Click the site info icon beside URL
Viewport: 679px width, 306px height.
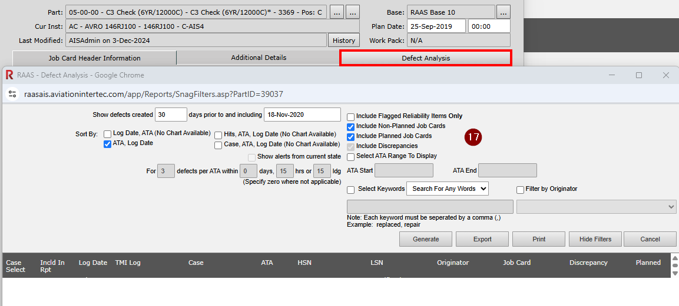click(12, 94)
